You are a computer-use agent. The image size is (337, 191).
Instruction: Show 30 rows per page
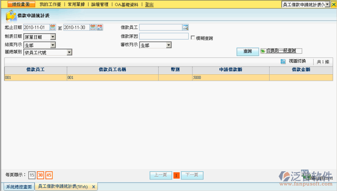40,175
